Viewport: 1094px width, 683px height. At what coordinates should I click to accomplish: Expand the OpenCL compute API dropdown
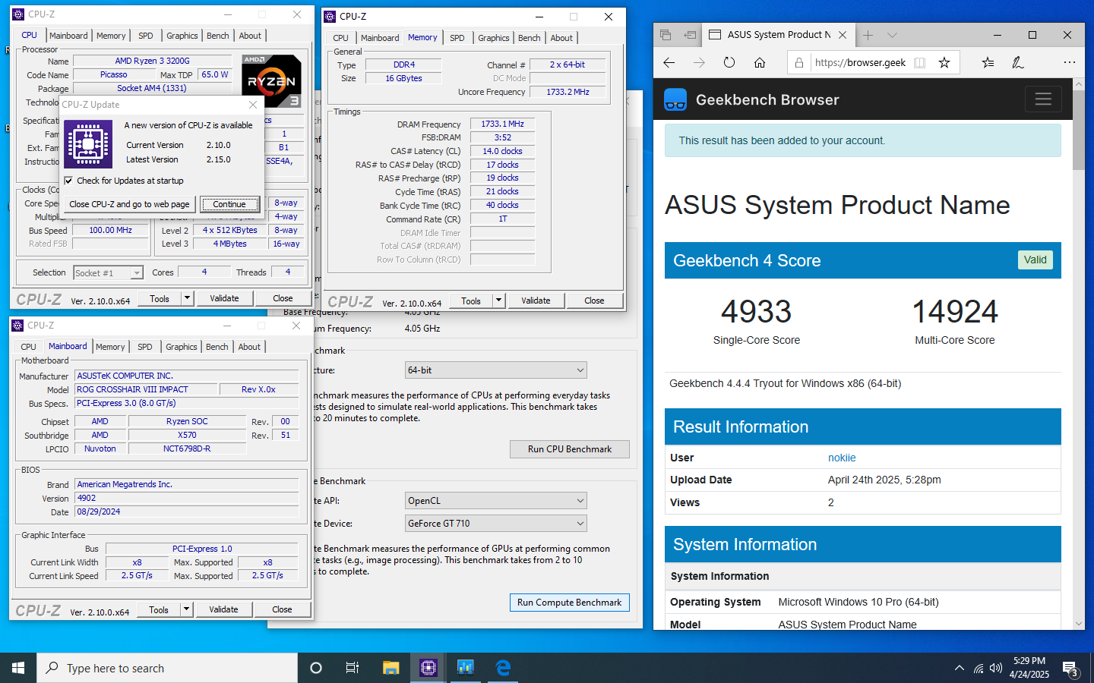coord(580,501)
